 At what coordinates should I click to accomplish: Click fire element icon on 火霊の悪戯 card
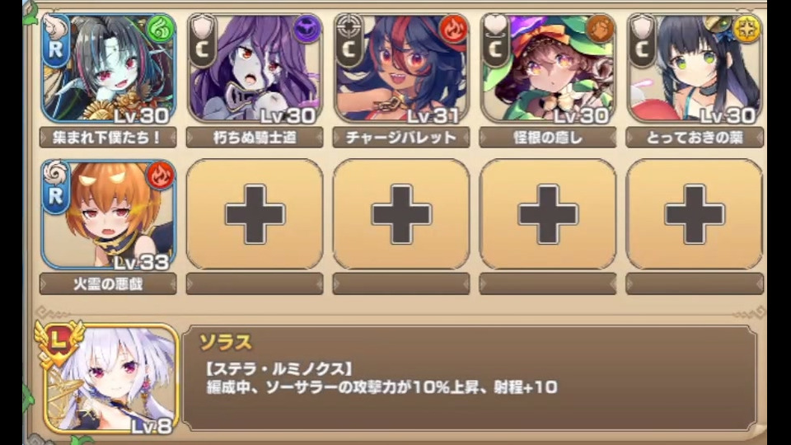[161, 176]
